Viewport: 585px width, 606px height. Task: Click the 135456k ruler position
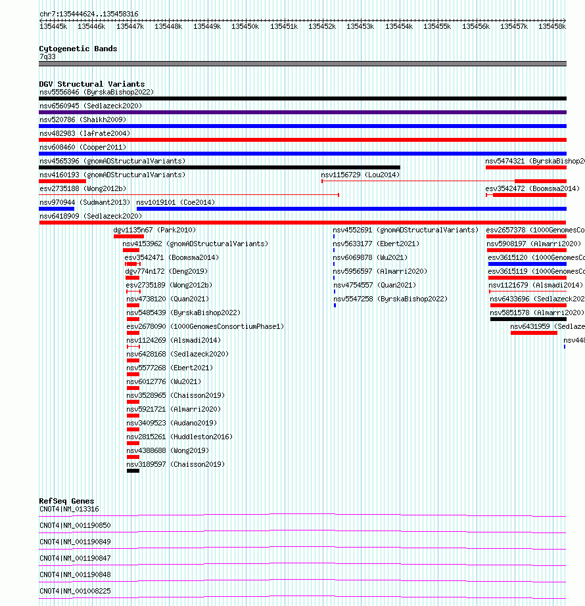[x=476, y=26]
